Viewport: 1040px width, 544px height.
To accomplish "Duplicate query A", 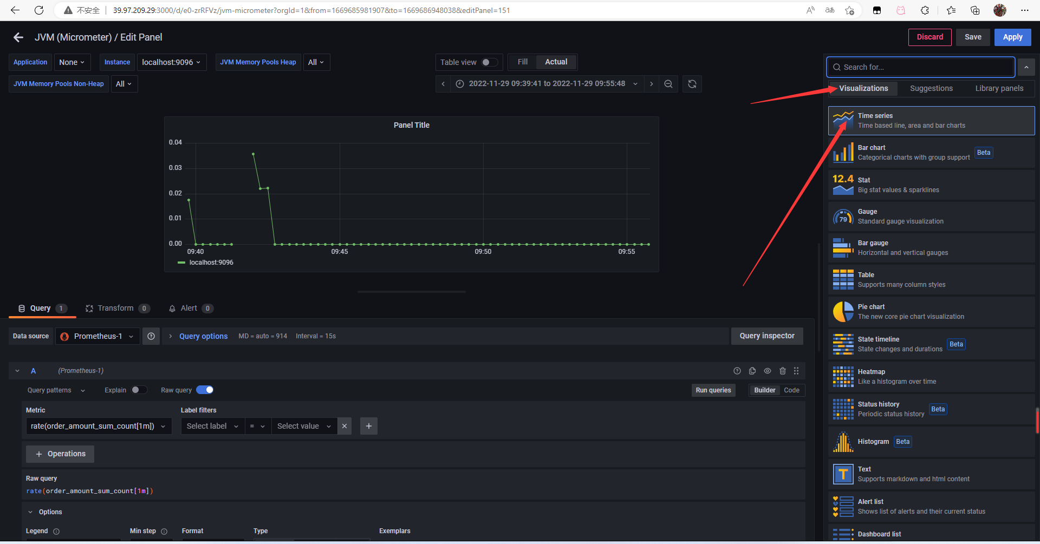I will (x=752, y=371).
